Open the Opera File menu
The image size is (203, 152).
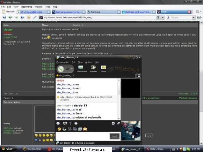3,7
